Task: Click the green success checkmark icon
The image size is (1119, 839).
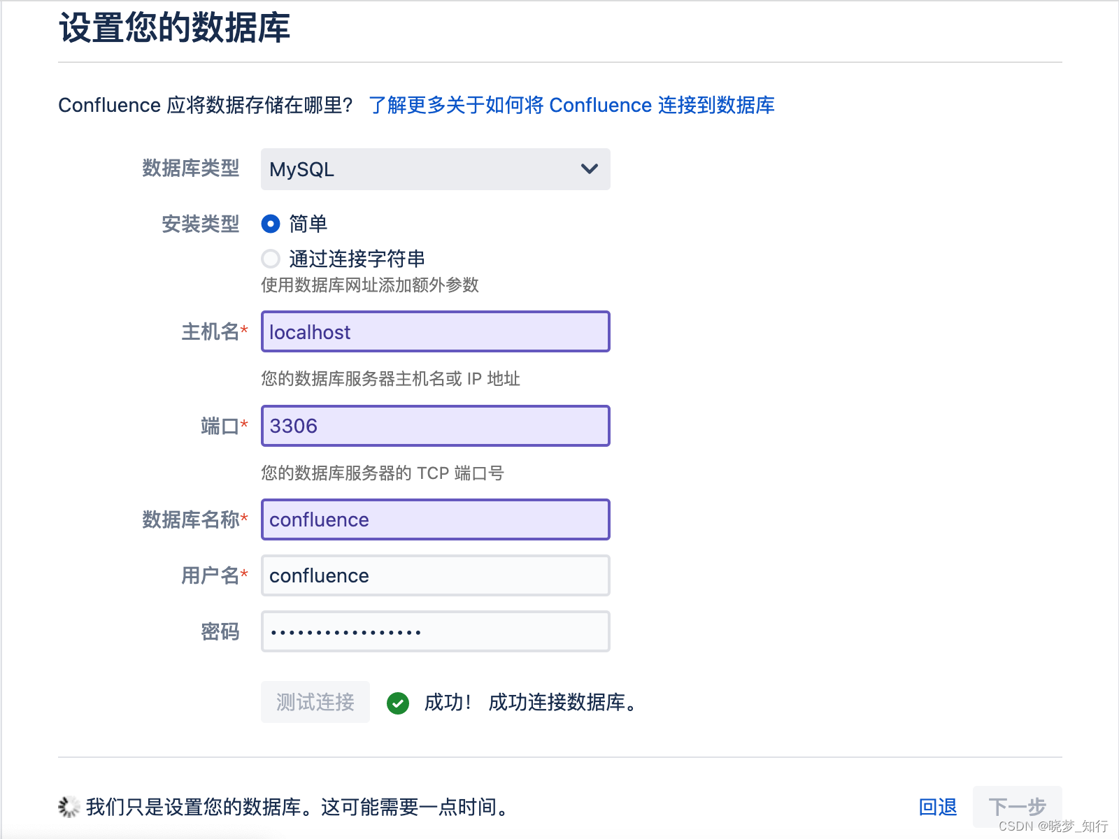Action: click(x=398, y=703)
